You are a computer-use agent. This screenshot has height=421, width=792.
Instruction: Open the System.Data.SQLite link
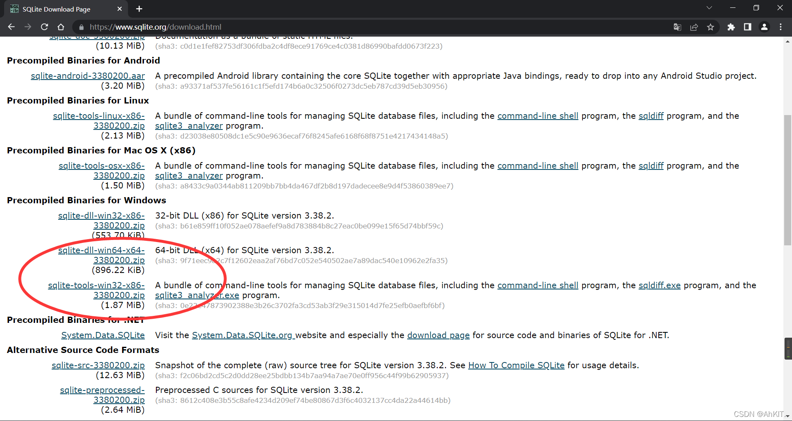[x=103, y=335]
